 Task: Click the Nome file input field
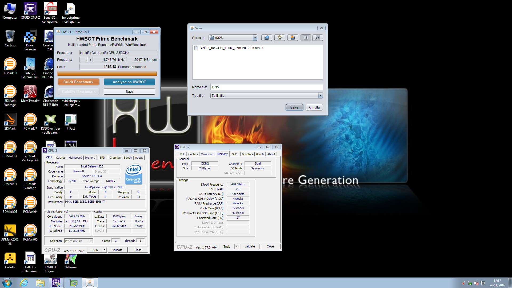(266, 87)
